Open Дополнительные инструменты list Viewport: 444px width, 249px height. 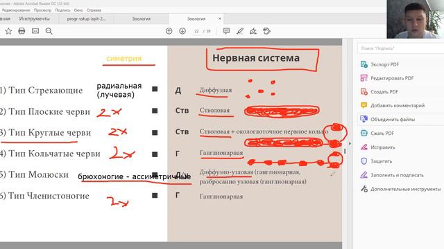(405, 189)
